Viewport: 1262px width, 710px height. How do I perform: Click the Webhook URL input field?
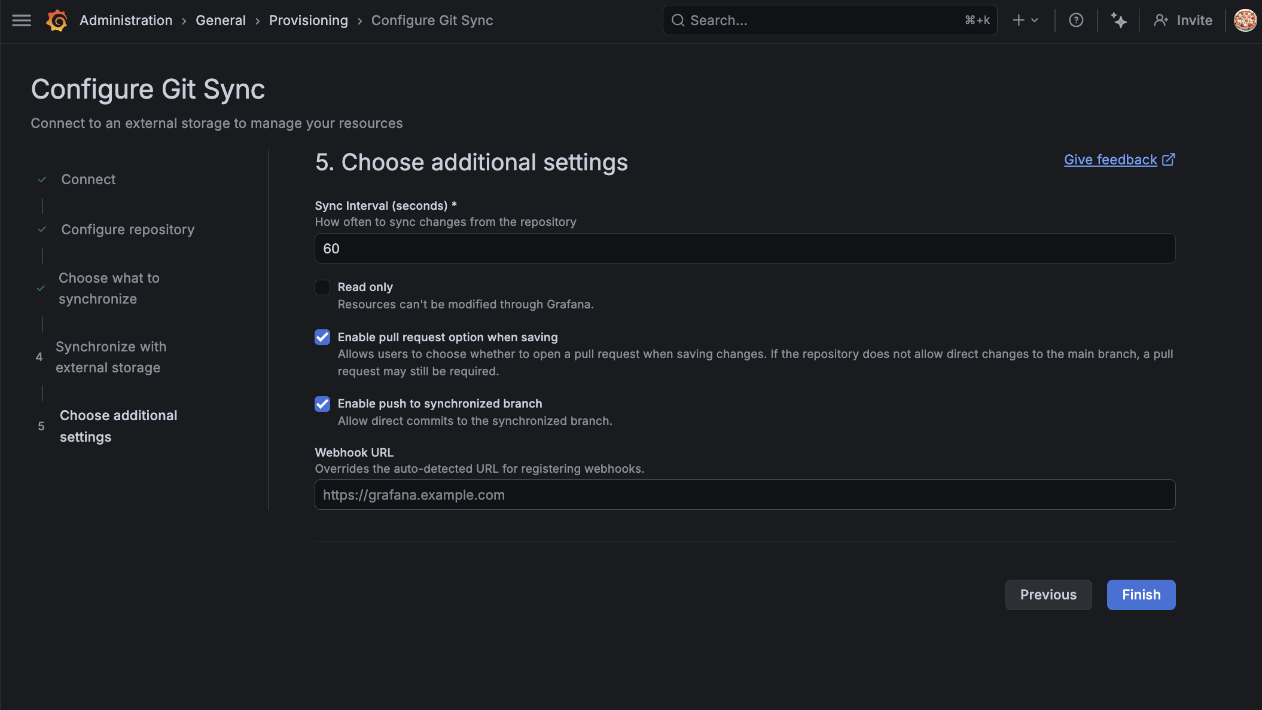tap(745, 495)
